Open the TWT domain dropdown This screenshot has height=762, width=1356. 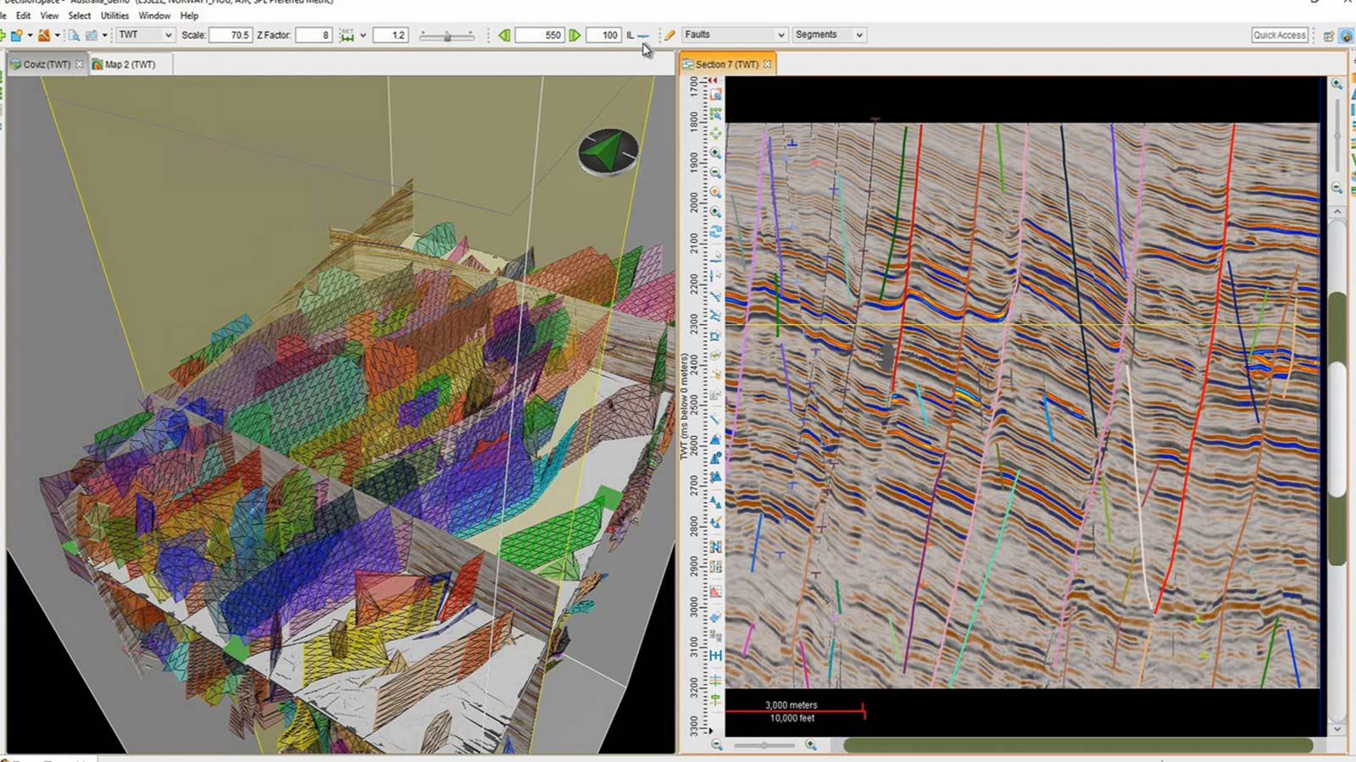pos(144,35)
